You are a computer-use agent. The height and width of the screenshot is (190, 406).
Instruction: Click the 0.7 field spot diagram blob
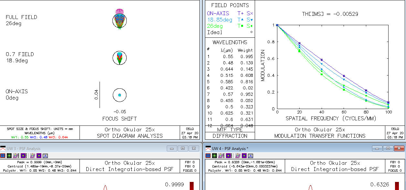click(120, 58)
